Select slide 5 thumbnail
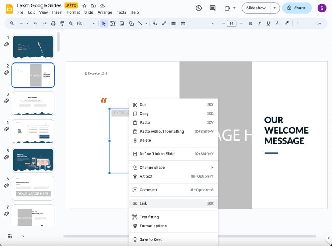This screenshot has height=246, width=332. tap(33, 160)
